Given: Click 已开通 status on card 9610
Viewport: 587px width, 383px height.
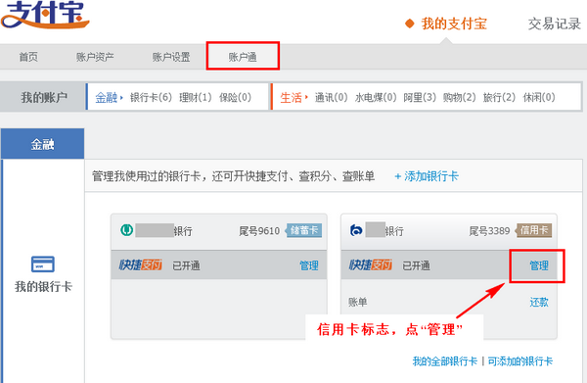Looking at the screenshot, I should 186,265.
